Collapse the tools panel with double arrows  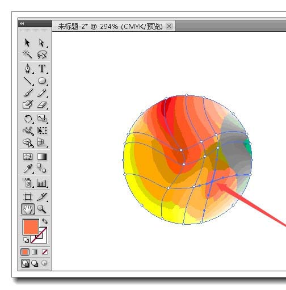[22, 23]
